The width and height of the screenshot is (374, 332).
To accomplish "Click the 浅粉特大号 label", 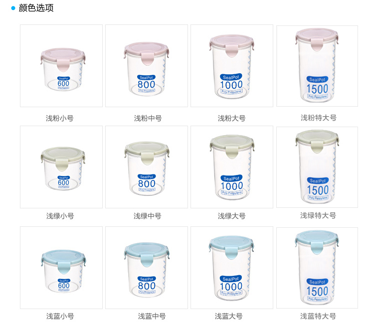I will pos(319,118).
